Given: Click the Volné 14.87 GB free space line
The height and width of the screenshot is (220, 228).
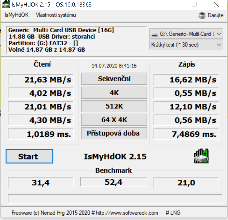Looking at the screenshot, I should 47,50.
